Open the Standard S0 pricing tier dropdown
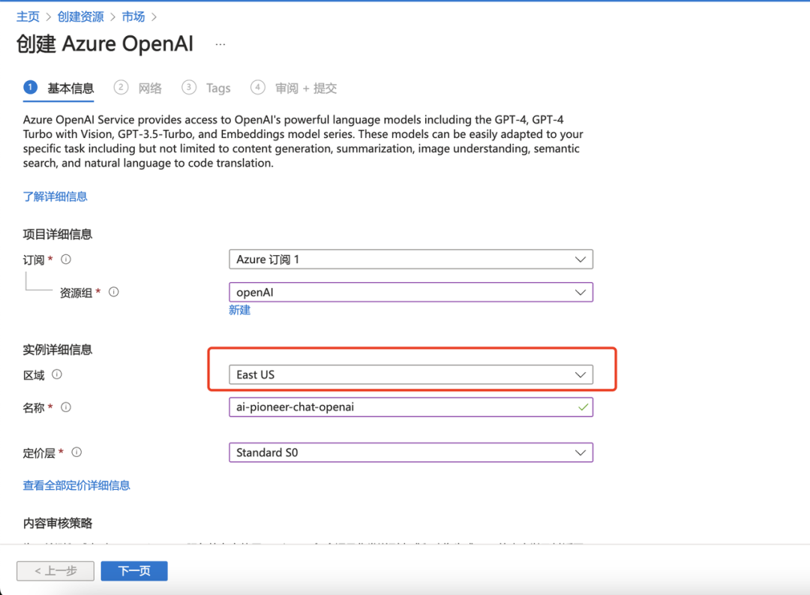The image size is (810, 595). click(x=411, y=452)
